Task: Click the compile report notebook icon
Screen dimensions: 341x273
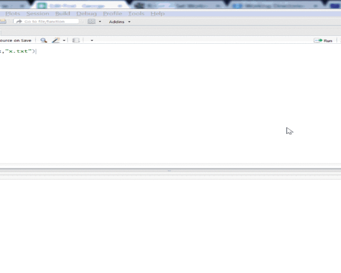Action: click(76, 40)
